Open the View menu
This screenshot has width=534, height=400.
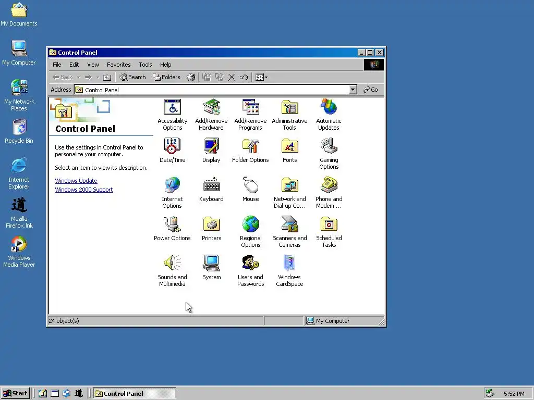click(93, 65)
